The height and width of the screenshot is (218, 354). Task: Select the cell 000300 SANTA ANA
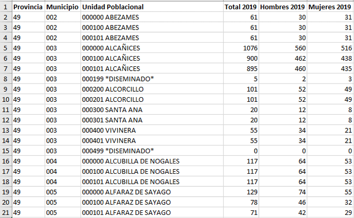(x=152, y=110)
